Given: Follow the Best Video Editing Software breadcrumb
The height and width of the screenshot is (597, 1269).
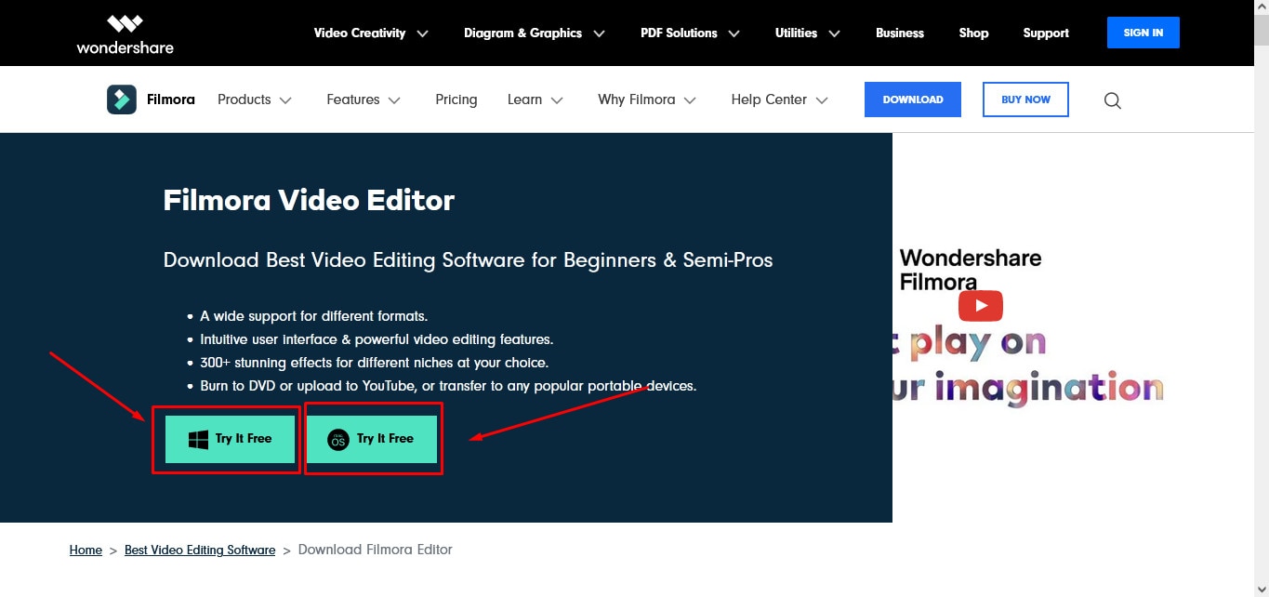Looking at the screenshot, I should pyautogui.click(x=200, y=551).
